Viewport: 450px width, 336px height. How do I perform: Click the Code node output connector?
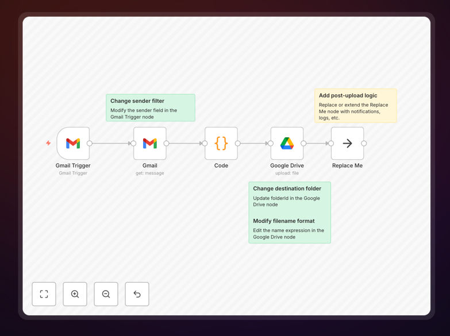[x=237, y=143]
